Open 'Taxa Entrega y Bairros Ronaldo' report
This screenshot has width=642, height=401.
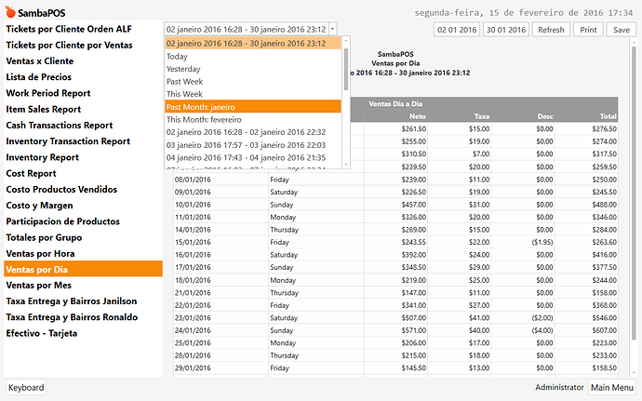click(x=83, y=317)
